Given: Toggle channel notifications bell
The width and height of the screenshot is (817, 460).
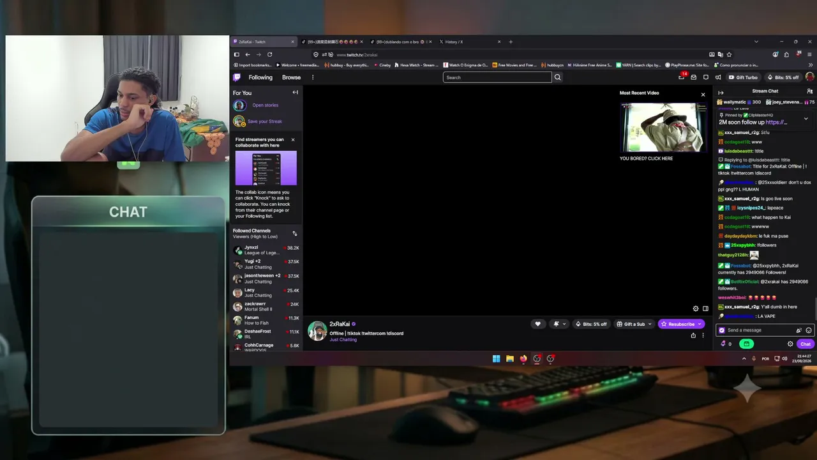Looking at the screenshot, I should click(x=556, y=324).
